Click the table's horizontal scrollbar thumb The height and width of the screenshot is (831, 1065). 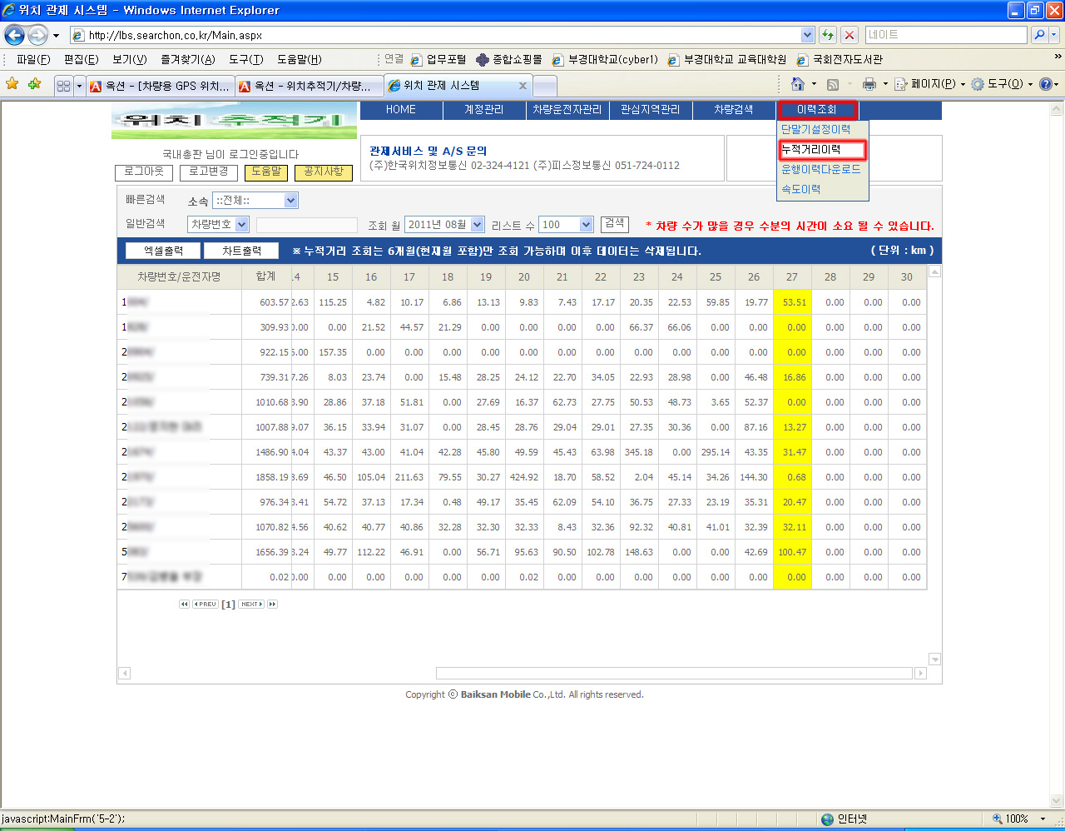674,673
